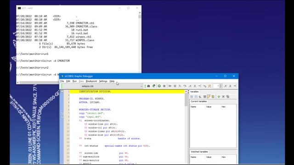Click the command prompt window title icon
The width and height of the screenshot is (294, 165).
[19, 8]
